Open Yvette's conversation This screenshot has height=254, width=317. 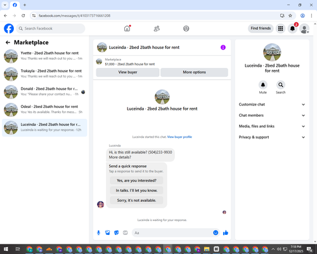(x=44, y=56)
